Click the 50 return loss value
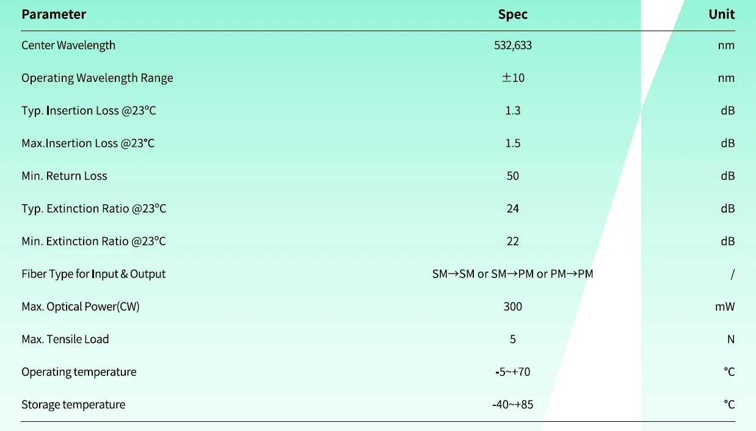756x431 pixels. (x=512, y=176)
